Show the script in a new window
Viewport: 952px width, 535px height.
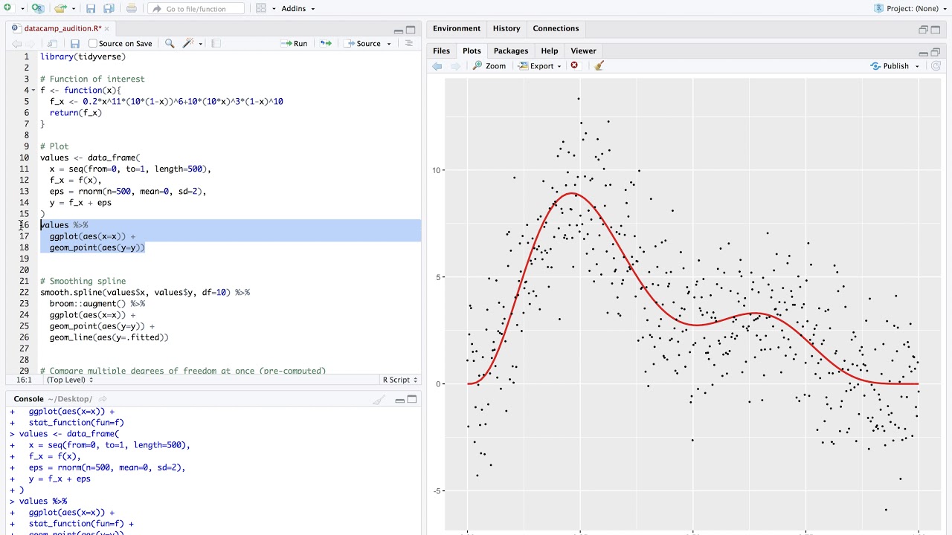tap(52, 43)
